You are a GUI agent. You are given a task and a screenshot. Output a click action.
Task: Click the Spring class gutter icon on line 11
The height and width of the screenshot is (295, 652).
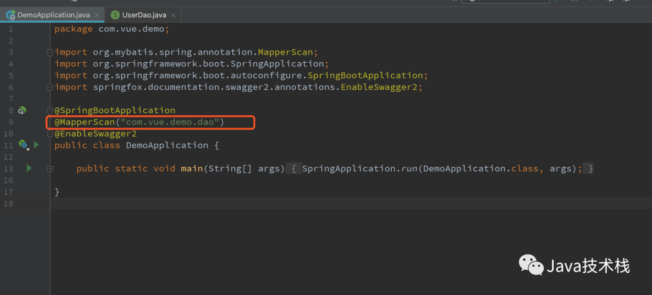pos(23,145)
